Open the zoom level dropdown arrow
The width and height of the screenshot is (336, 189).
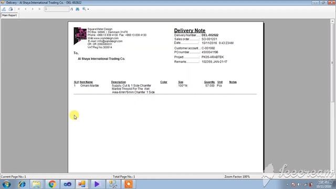(88, 9)
